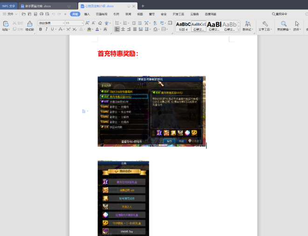Viewport: 308px width, 236px height.
Task: Toggle Underline formatting
Action: 52,29
